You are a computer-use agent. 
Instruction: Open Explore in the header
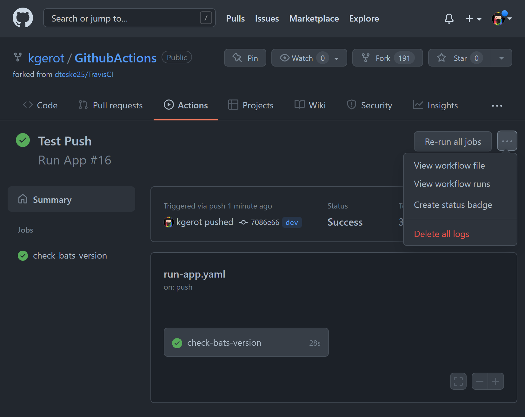[364, 19]
